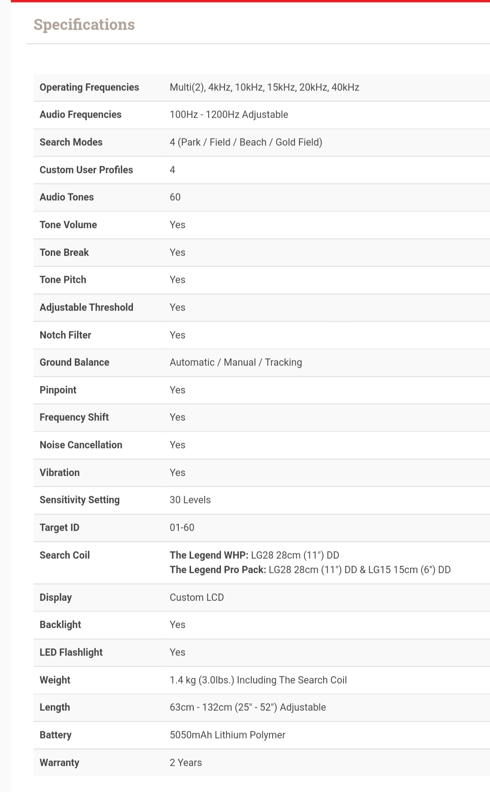The width and height of the screenshot is (490, 792).
Task: Select the Notch Filter row label
Action: [x=65, y=335]
